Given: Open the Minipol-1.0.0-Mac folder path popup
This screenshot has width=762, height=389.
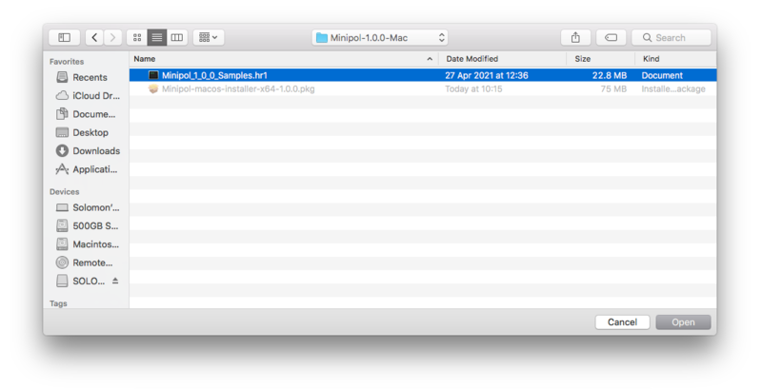Looking at the screenshot, I should (379, 37).
